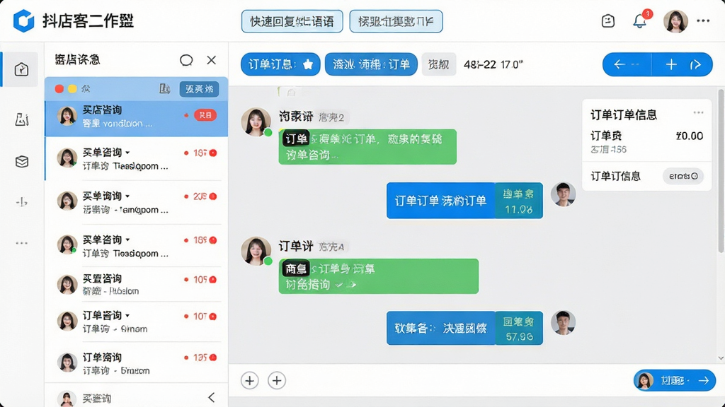Click the plus icon in blue toolbar
Image resolution: width=725 pixels, height=407 pixels.
click(671, 64)
